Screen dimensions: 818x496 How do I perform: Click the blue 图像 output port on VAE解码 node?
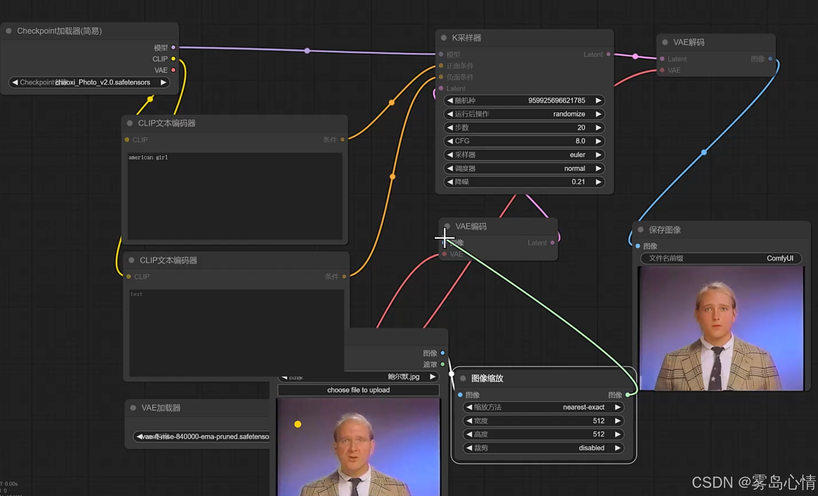point(771,59)
